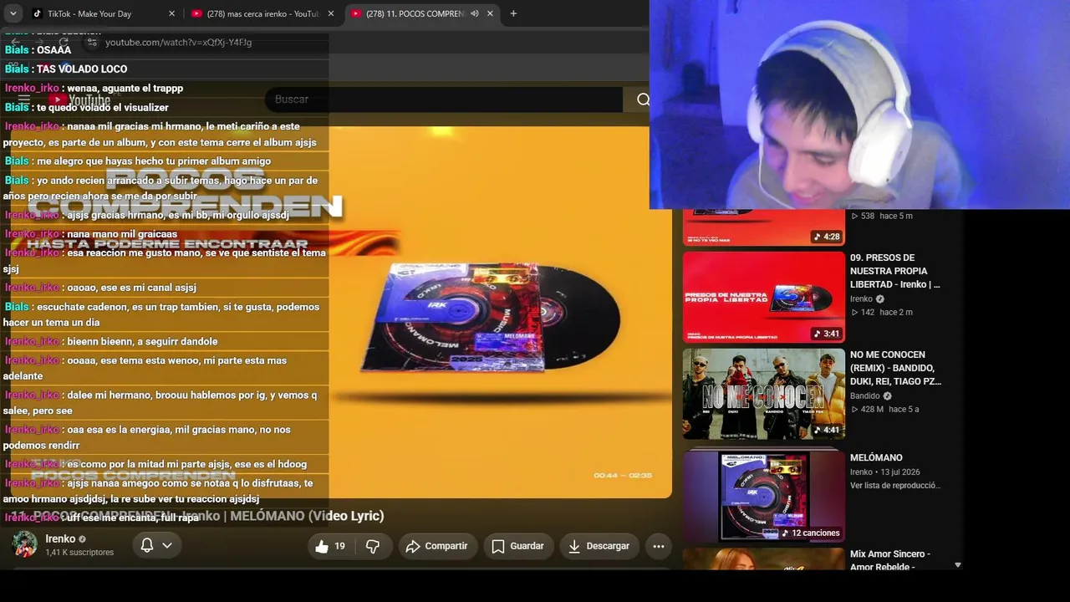The image size is (1070, 602).
Task: Open the tab search dropdown arrow
Action: coord(13,13)
